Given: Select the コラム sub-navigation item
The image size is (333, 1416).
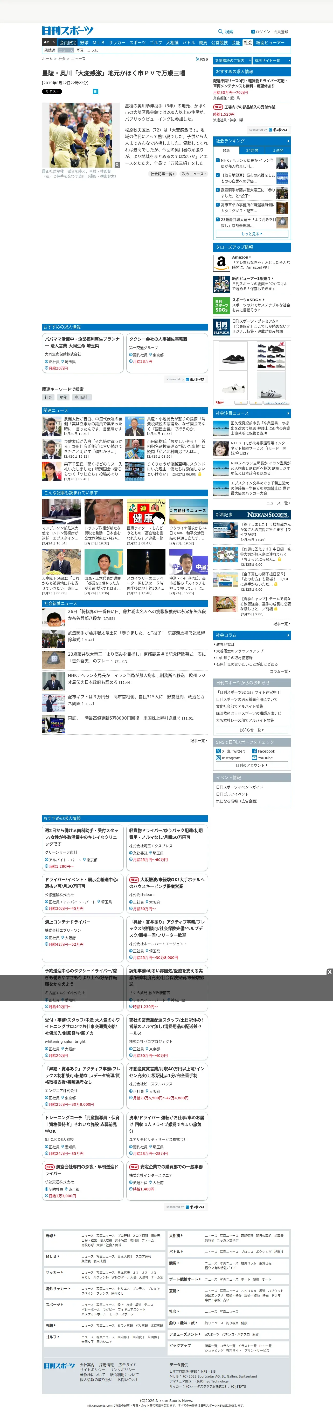Looking at the screenshot, I should tap(93, 50).
